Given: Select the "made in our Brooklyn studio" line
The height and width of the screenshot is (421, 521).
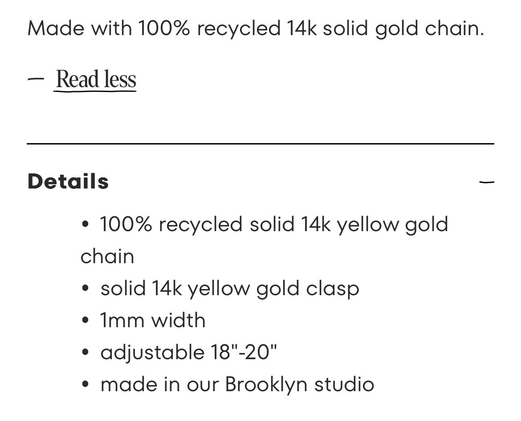Looking at the screenshot, I should tap(237, 385).
